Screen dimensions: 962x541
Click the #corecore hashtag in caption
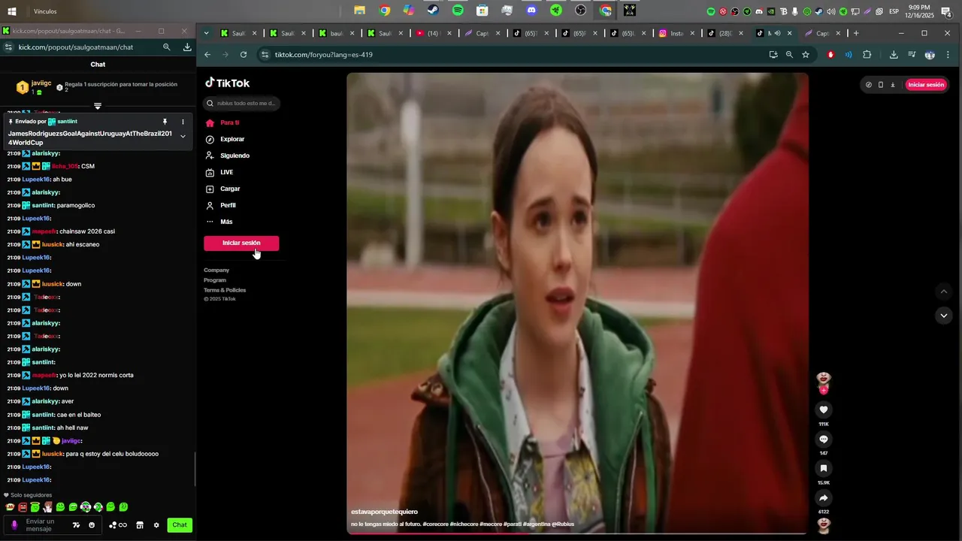click(x=436, y=524)
